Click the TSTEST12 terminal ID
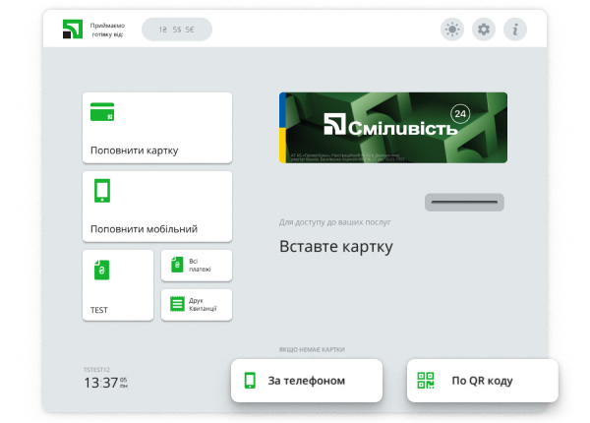 pyautogui.click(x=96, y=369)
